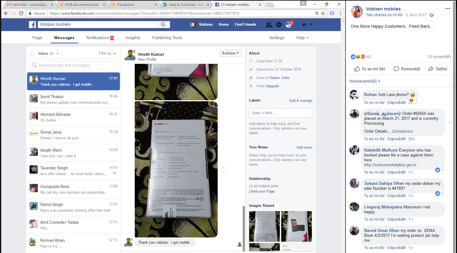This screenshot has width=457, height=253.
Task: Open page Settings
Action: tap(276, 38)
